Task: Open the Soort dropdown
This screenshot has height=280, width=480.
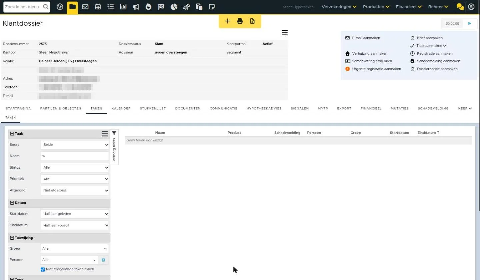Action: pos(75,145)
